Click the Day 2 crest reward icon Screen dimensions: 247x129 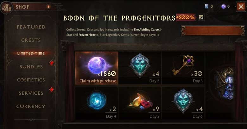click(x=140, y=65)
